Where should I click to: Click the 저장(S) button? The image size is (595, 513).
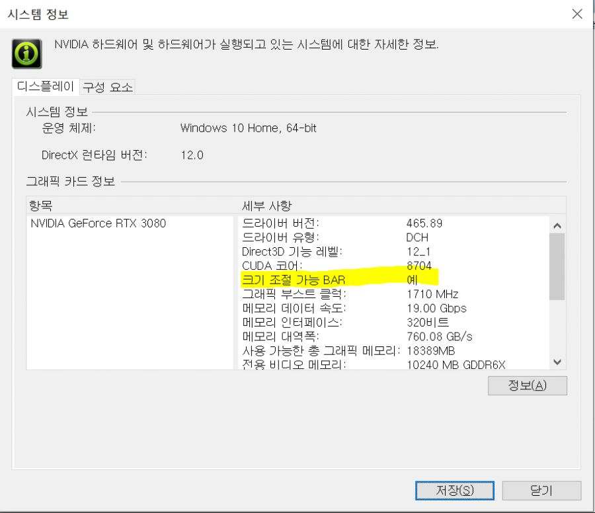(455, 491)
